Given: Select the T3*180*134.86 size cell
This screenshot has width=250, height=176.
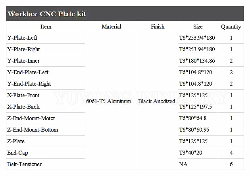Looking at the screenshot, I should [198, 61].
